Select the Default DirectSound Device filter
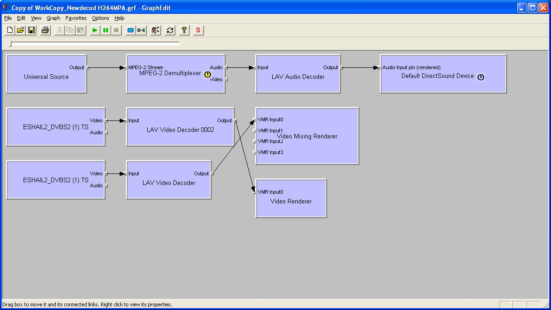This screenshot has height=310, width=551. click(x=443, y=74)
